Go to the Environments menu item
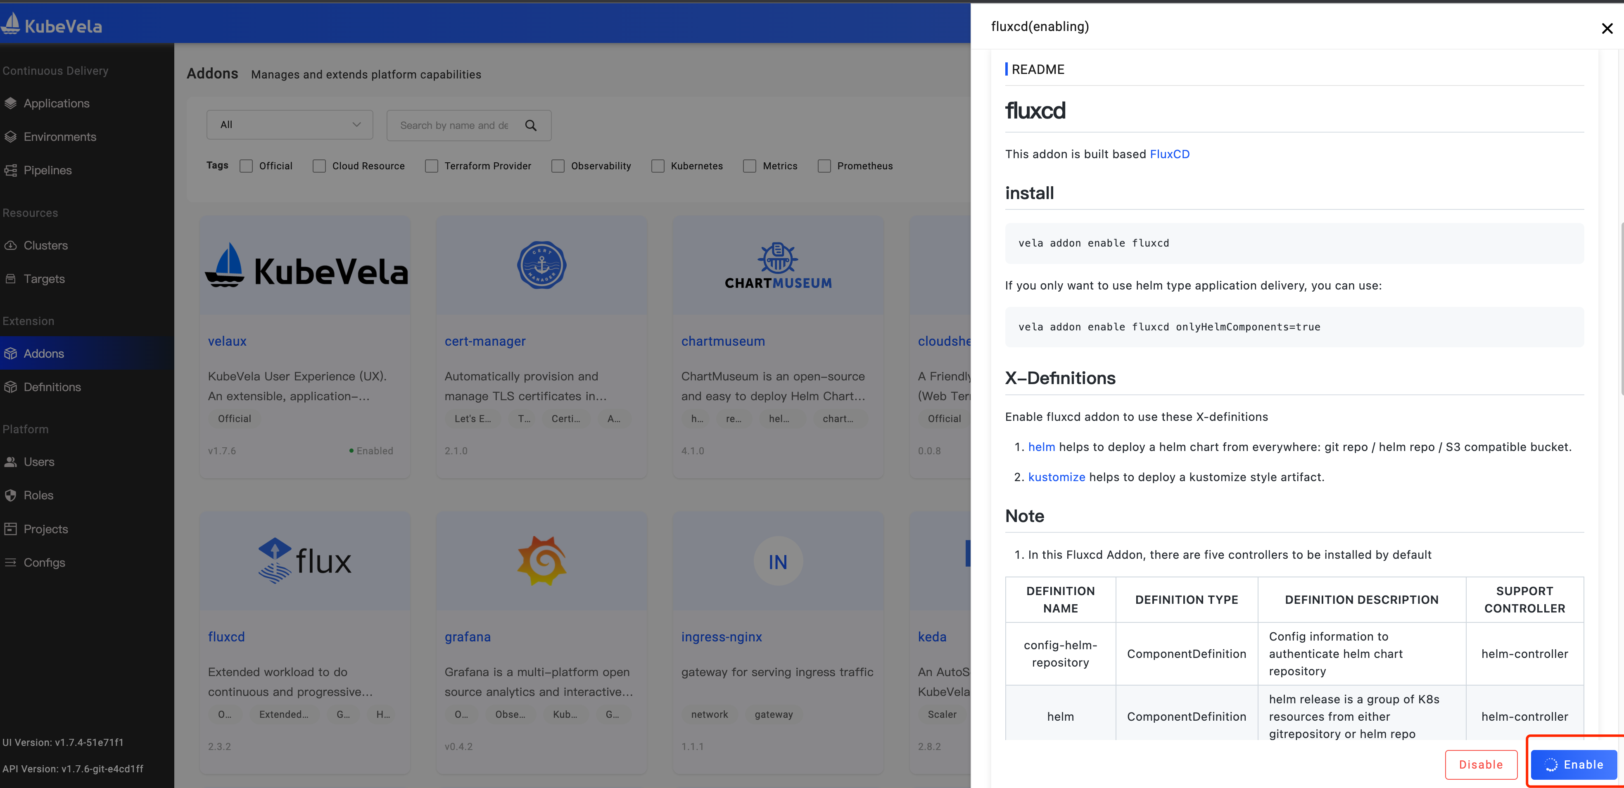Screen dimensions: 1624x788 (x=60, y=137)
